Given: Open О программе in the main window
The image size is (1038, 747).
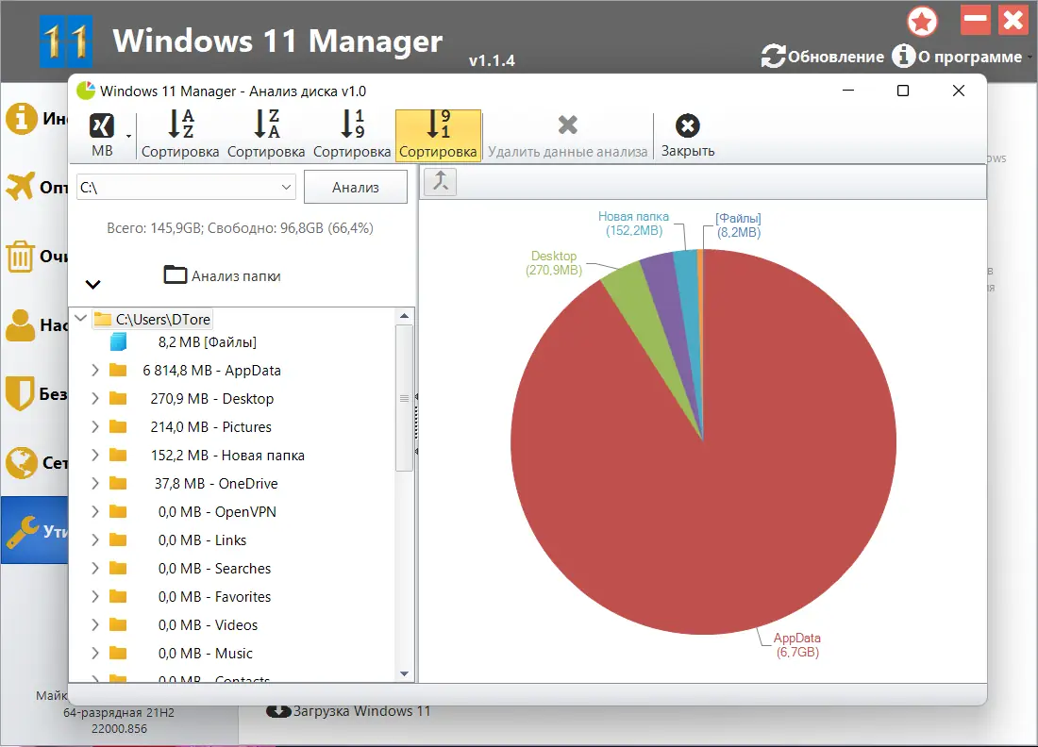Looking at the screenshot, I should coord(957,57).
